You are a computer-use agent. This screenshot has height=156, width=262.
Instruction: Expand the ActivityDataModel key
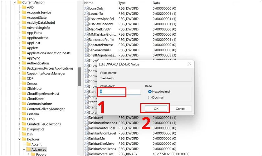[x=19, y=22]
